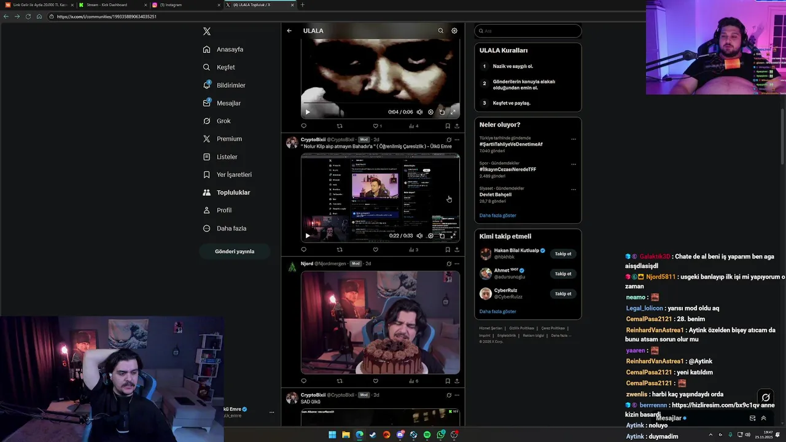Viewport: 786px width, 442px height.
Task: Open WhatsApp from the taskbar
Action: pyautogui.click(x=441, y=435)
